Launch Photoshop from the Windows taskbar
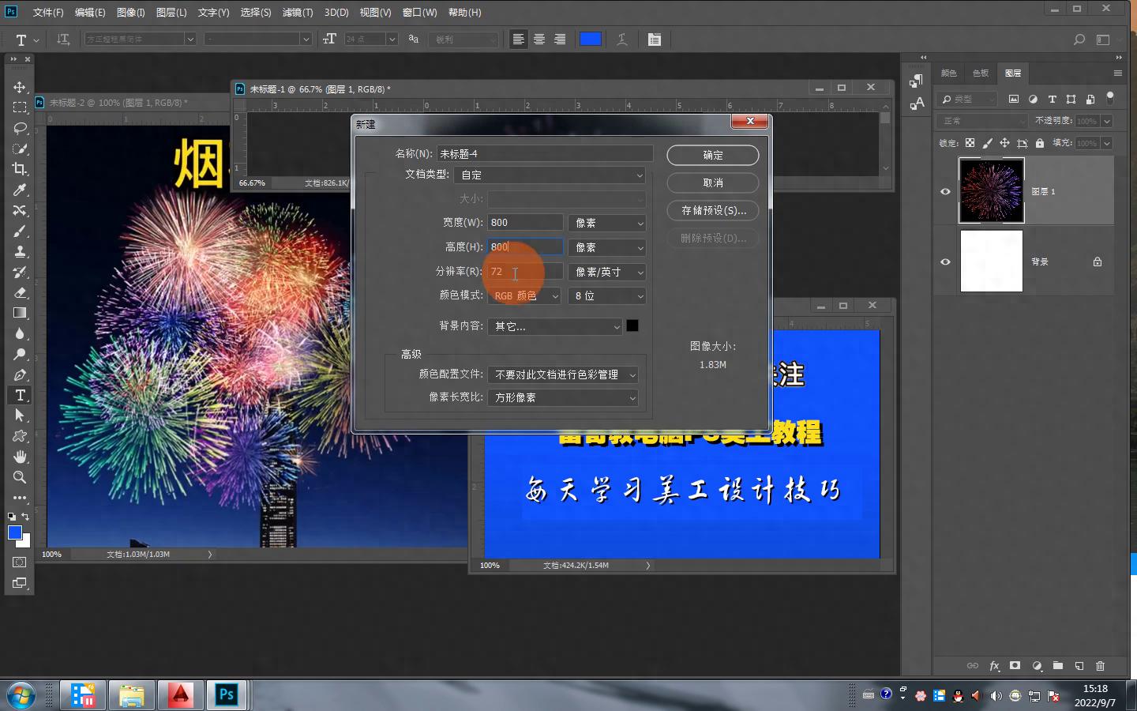1137x711 pixels. (227, 695)
